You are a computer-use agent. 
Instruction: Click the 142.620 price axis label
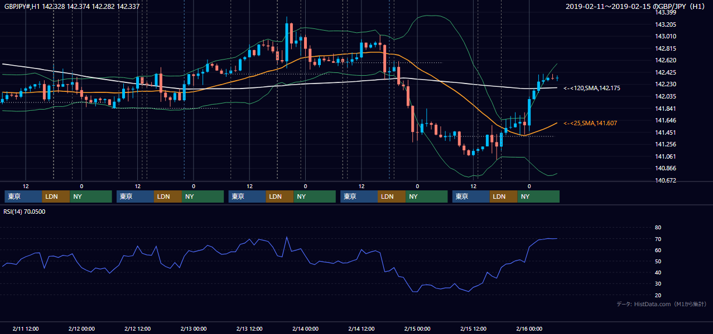[x=665, y=60]
